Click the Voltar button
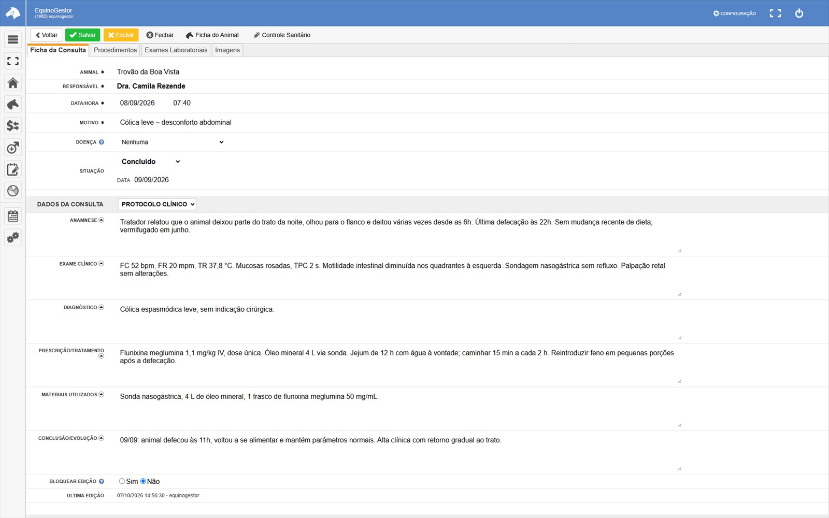 tap(47, 35)
